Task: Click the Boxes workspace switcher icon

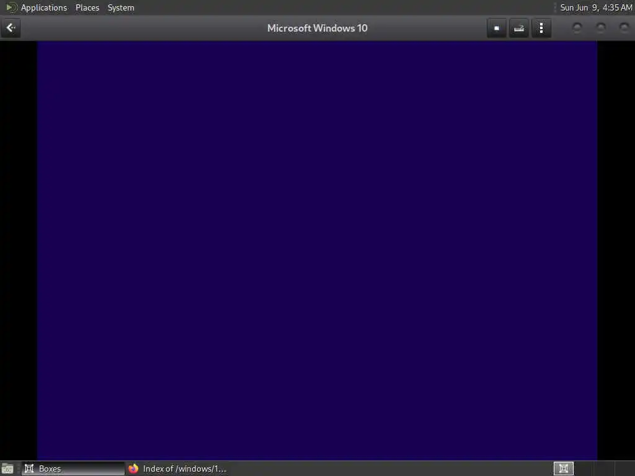Action: point(563,469)
